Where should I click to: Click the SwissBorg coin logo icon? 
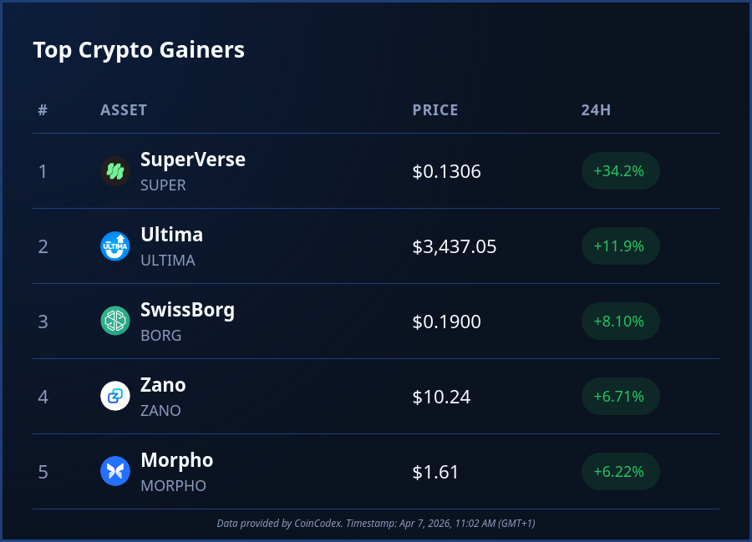pos(115,322)
